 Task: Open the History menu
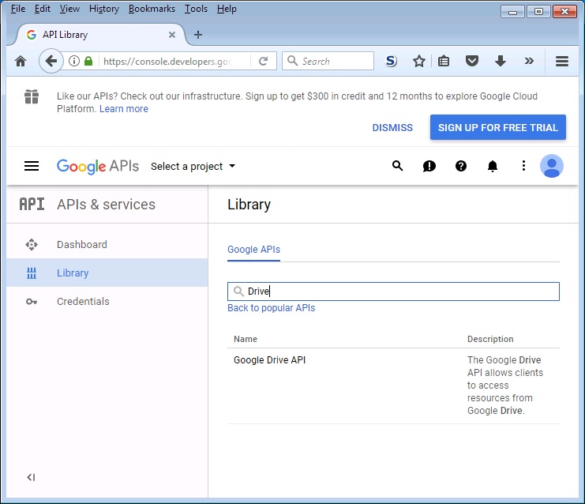(x=104, y=9)
